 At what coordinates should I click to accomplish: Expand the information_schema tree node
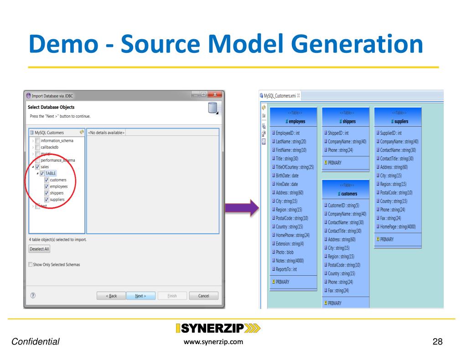tap(33, 141)
